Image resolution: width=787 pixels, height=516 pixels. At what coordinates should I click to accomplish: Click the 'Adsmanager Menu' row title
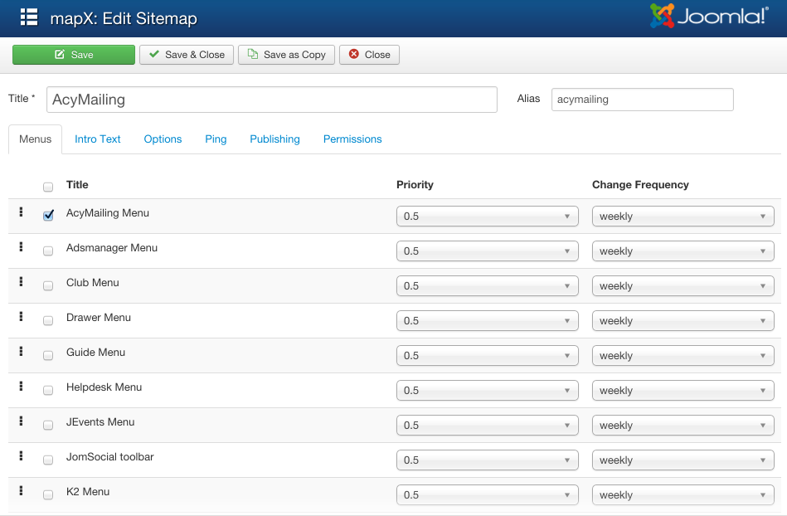[112, 247]
